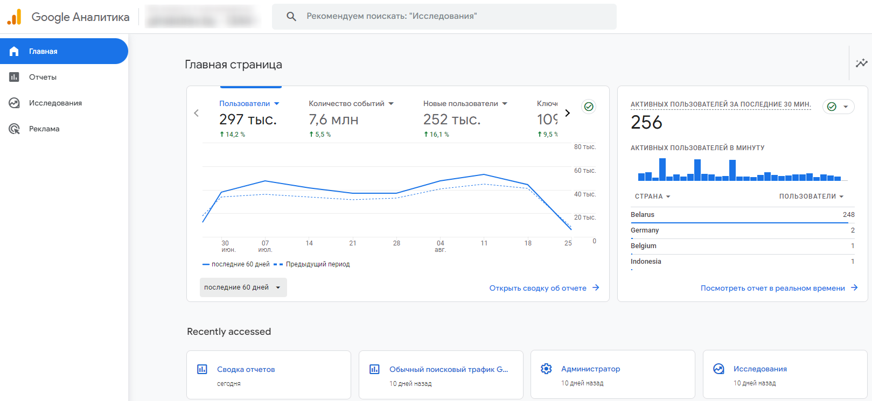Click the Reports bar chart icon
This screenshot has height=401, width=872.
point(14,77)
